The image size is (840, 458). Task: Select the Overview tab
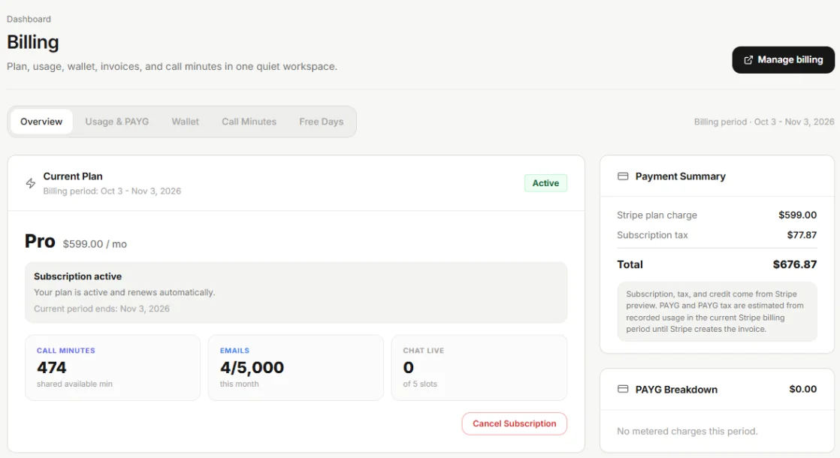click(x=41, y=122)
